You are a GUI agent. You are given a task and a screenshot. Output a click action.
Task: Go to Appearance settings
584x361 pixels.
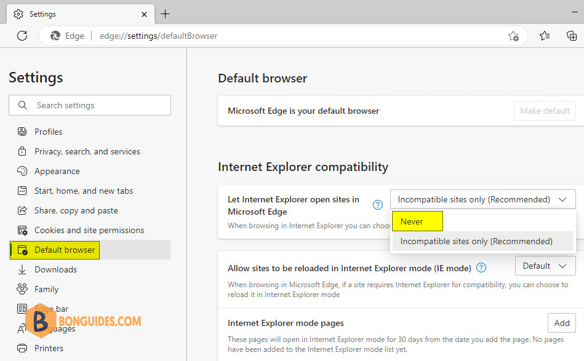click(57, 171)
